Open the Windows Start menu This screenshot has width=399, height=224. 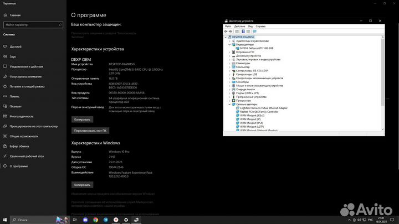coord(5,220)
